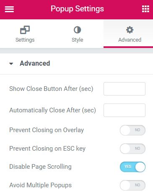Click the Automatically Close After label
This screenshot has width=153, height=194.
52,110
